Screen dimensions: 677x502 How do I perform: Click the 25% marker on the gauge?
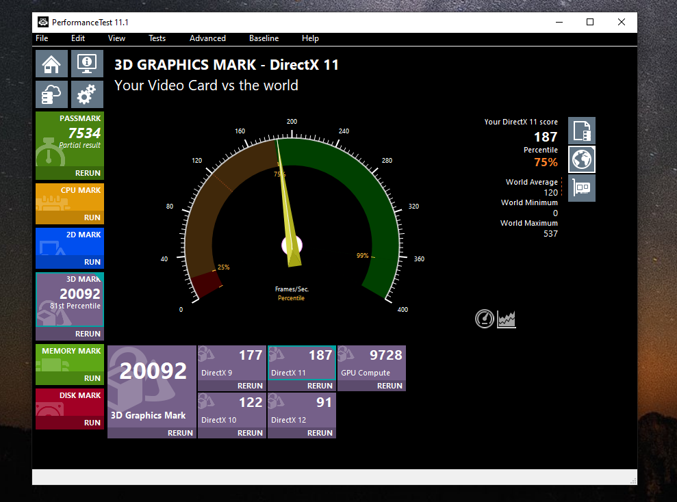tap(224, 267)
